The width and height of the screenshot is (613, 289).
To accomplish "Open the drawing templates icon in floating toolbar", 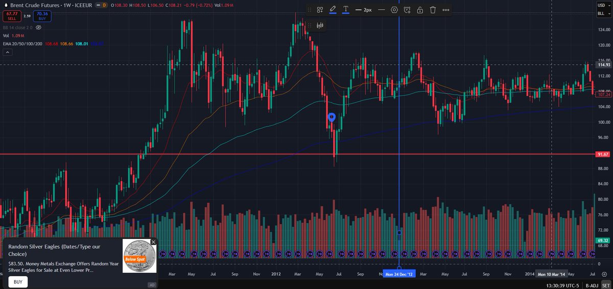I will [x=320, y=10].
